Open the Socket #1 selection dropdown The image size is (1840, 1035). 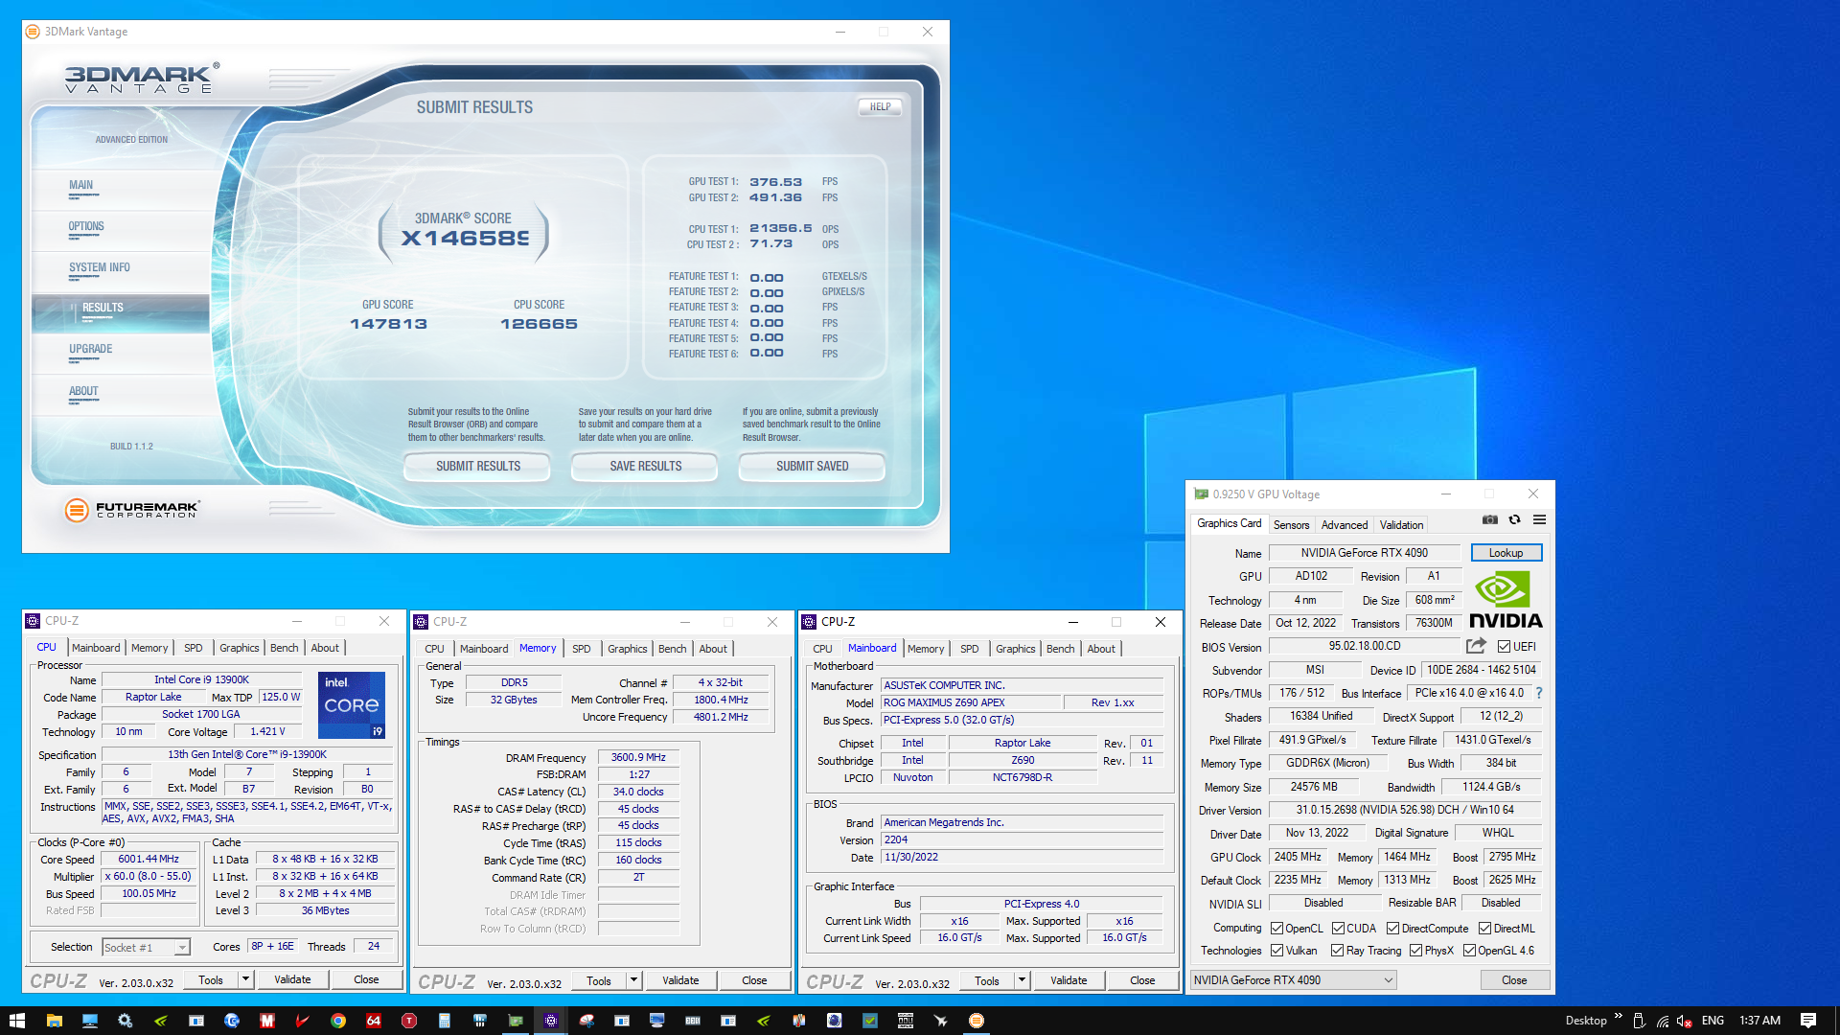(146, 947)
